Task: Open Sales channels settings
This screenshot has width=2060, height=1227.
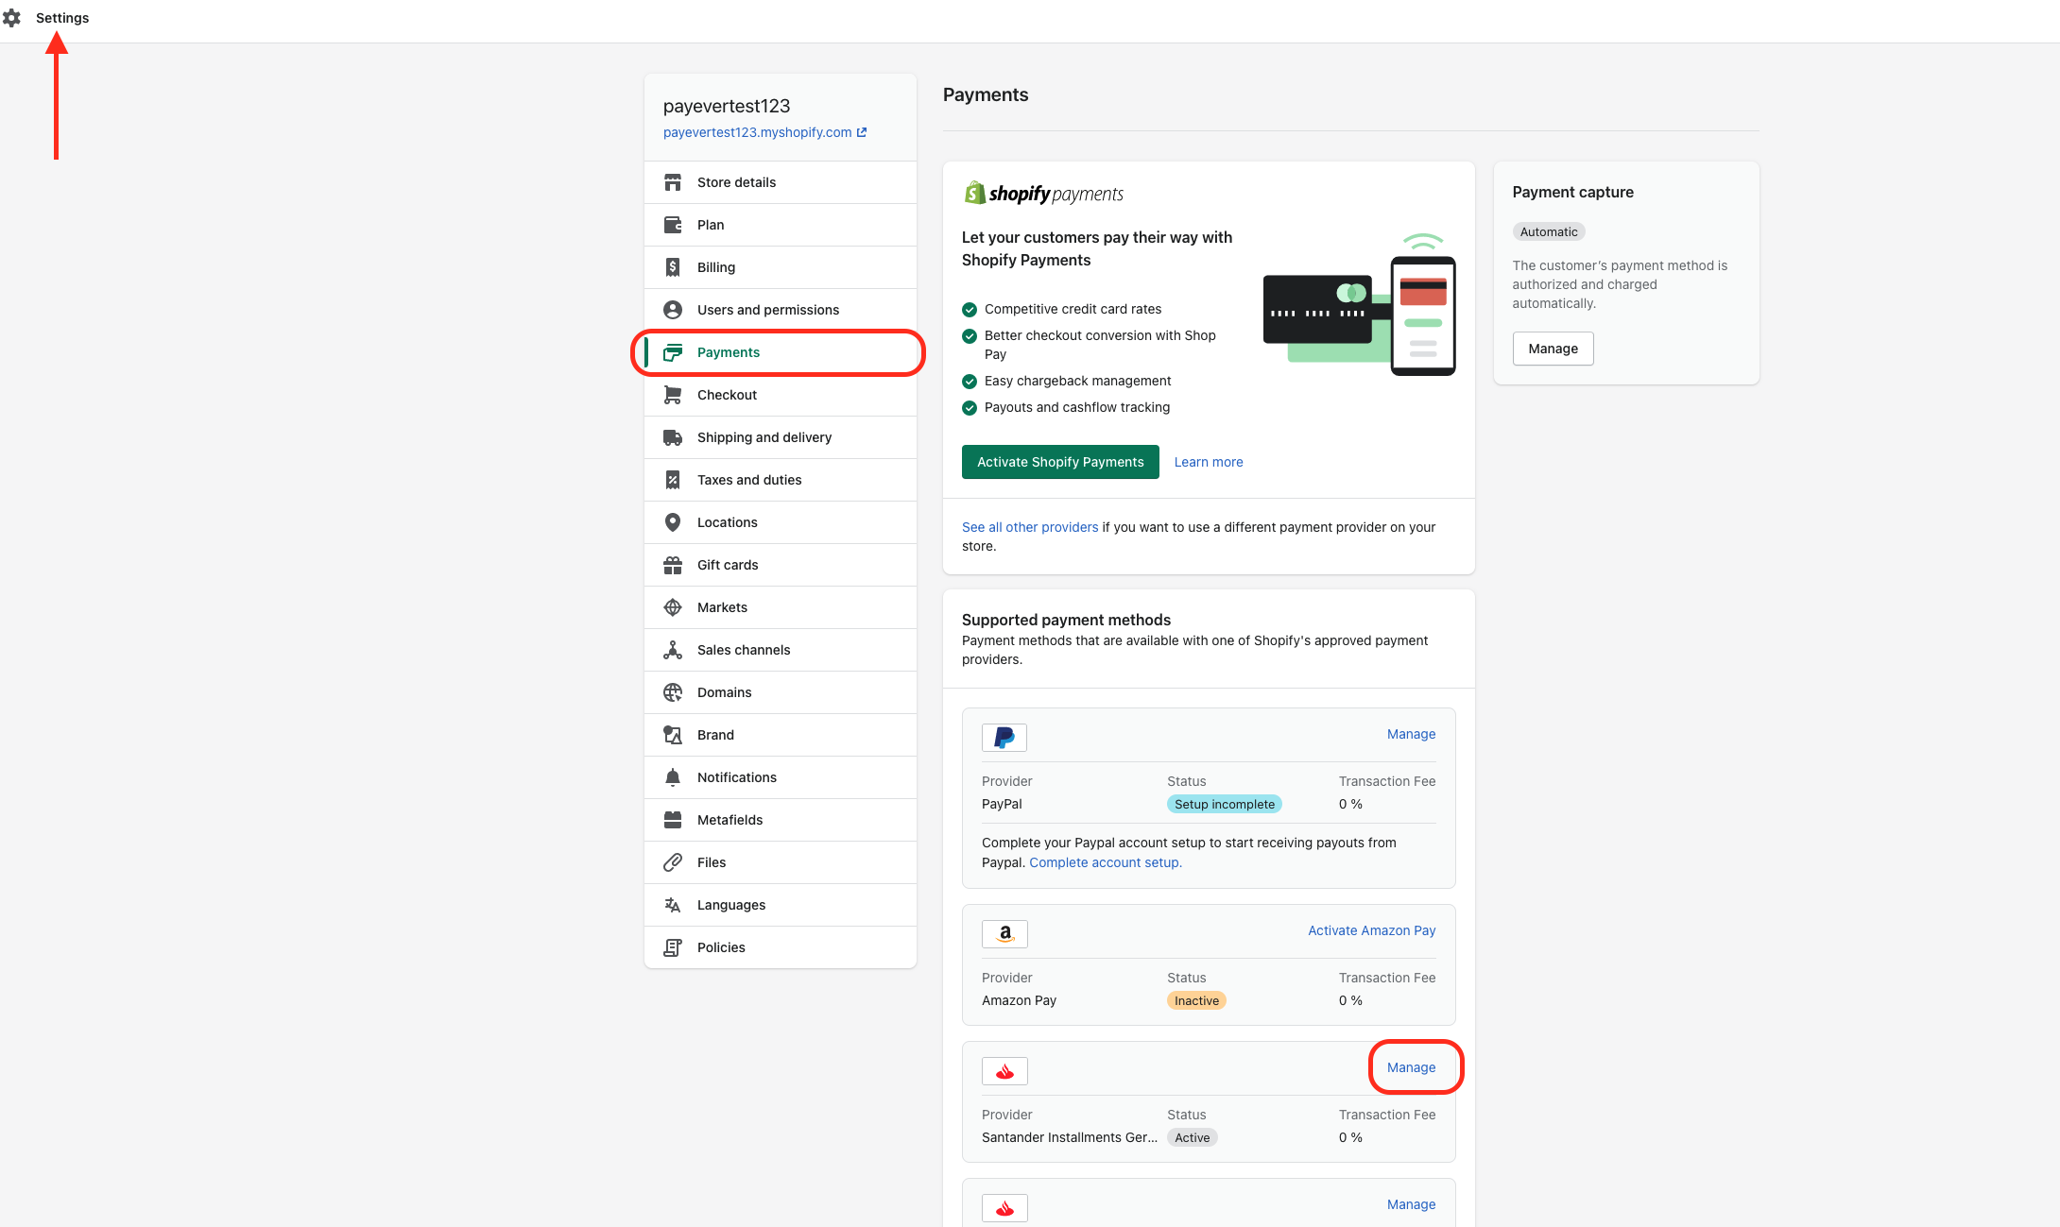Action: [781, 650]
